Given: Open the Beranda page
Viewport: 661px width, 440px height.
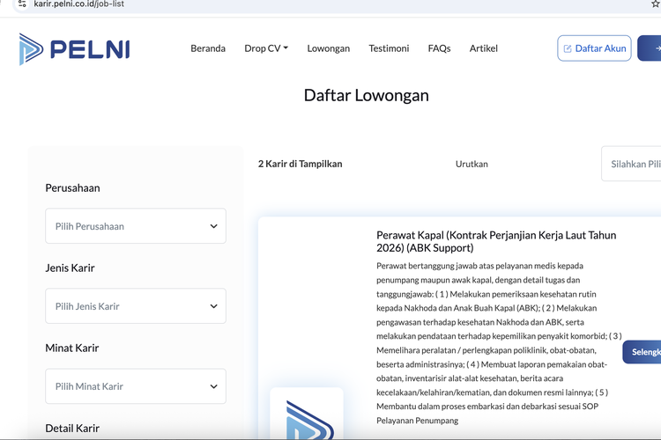Looking at the screenshot, I should point(208,48).
